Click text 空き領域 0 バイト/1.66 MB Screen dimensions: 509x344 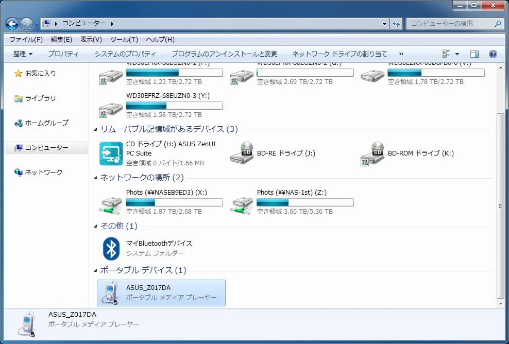point(165,163)
